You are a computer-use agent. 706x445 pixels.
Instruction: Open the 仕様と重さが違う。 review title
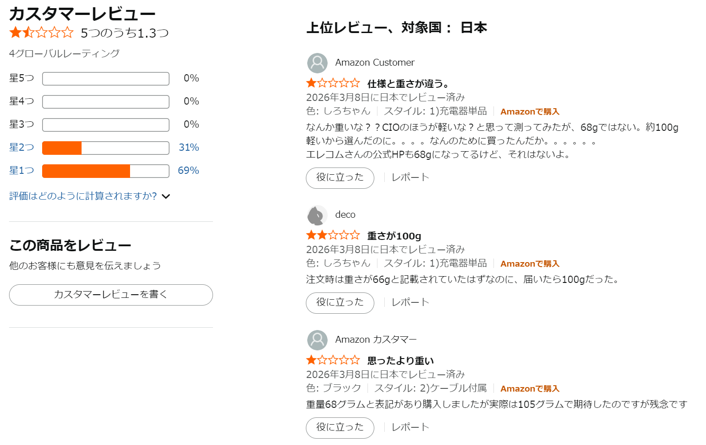coord(408,84)
